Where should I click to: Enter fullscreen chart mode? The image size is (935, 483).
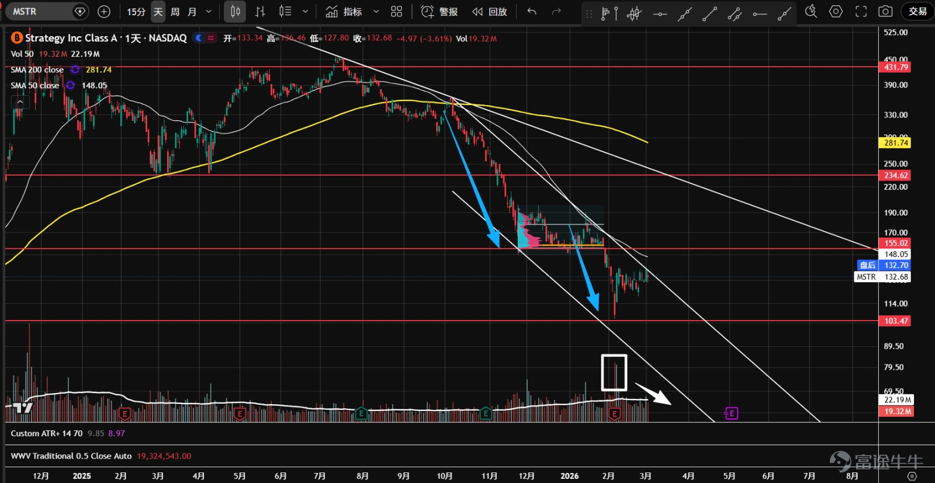pyautogui.click(x=861, y=12)
